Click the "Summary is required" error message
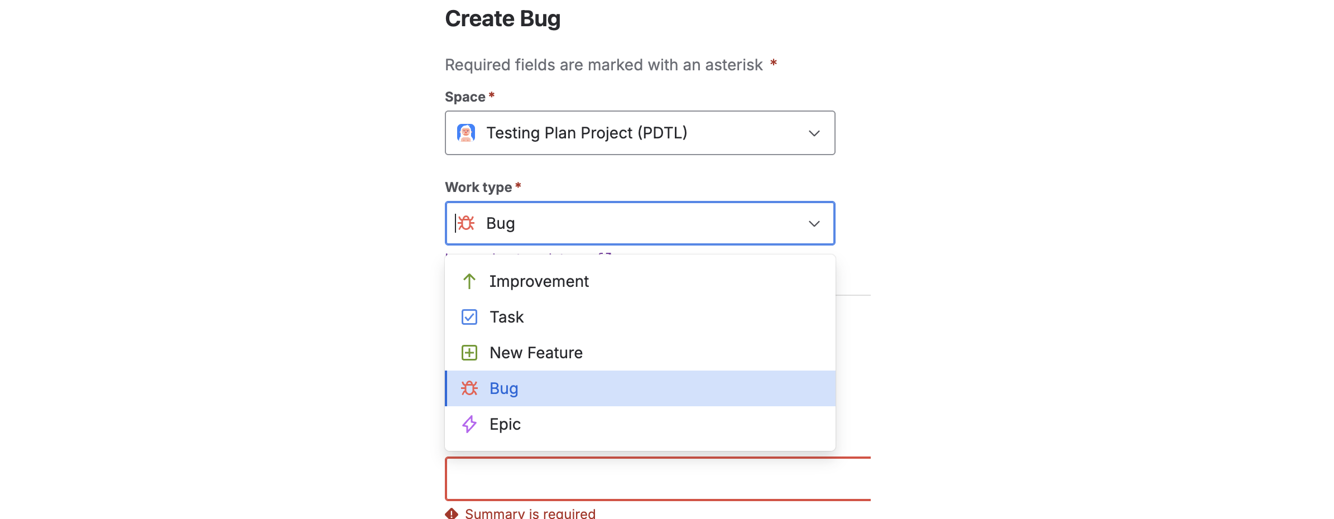This screenshot has width=1334, height=519. pos(530,513)
